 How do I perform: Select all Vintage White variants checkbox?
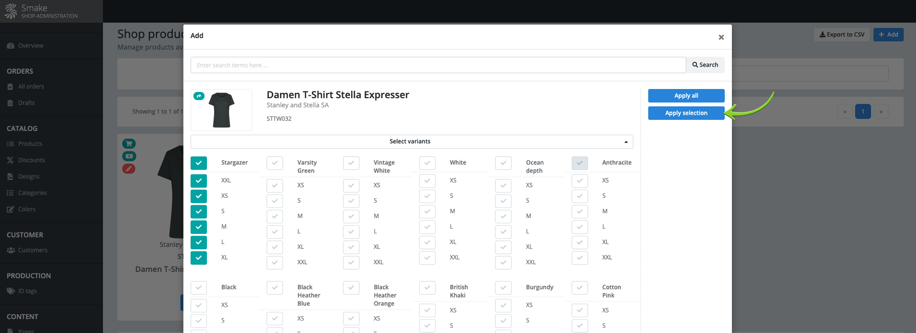351,163
